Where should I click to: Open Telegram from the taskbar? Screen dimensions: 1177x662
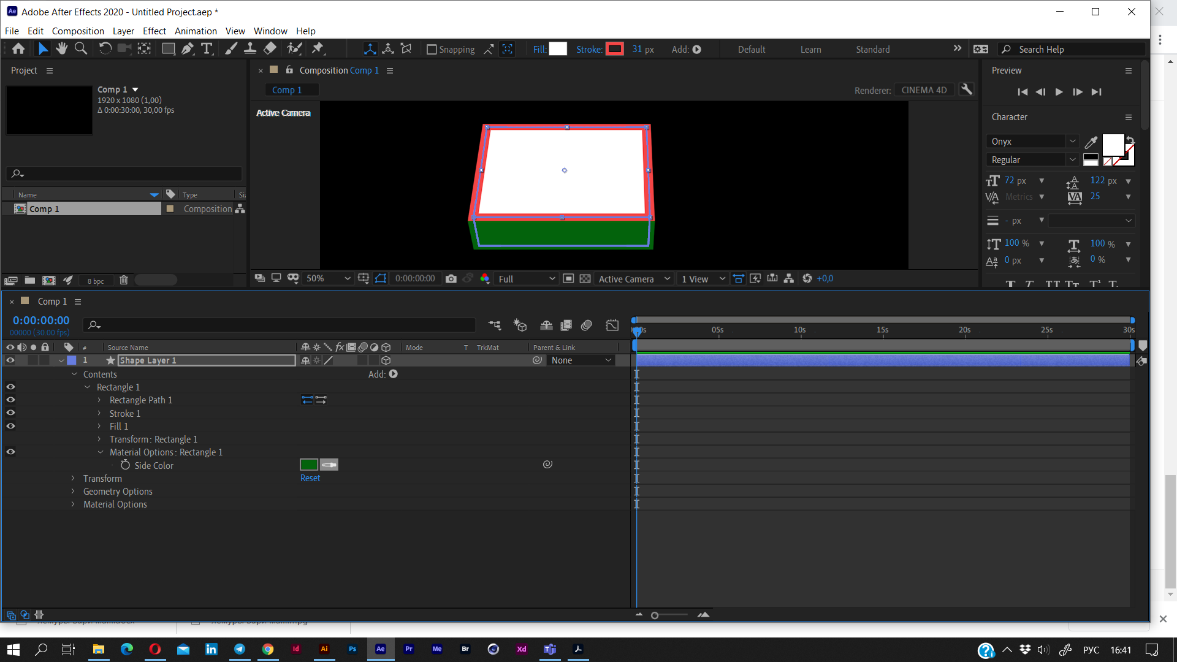[x=239, y=649]
